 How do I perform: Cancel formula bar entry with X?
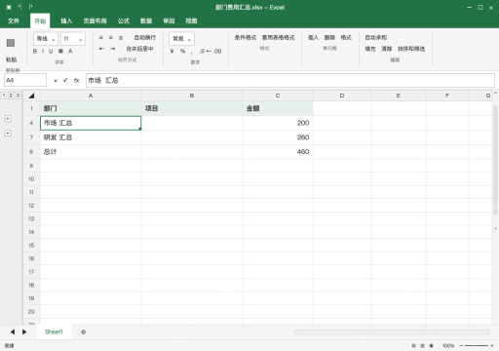(56, 80)
